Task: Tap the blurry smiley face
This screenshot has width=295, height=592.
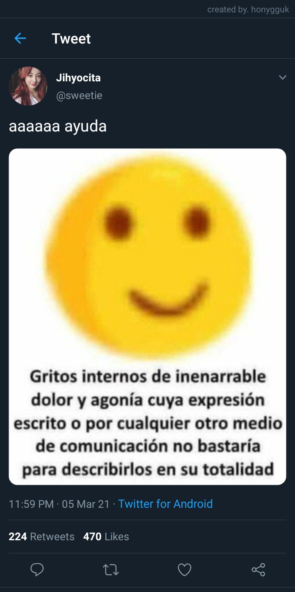Action: click(x=147, y=255)
